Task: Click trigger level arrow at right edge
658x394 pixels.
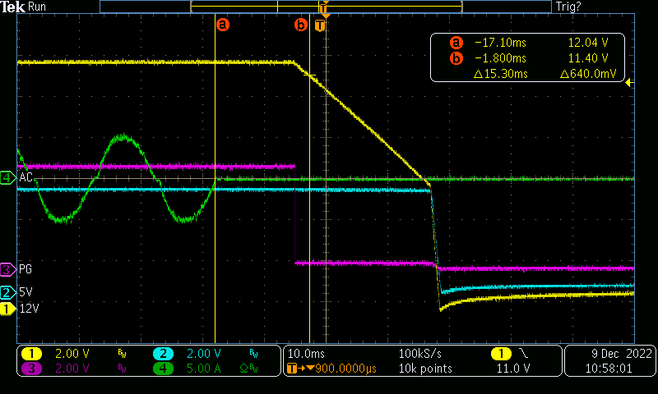Action: 629,83
